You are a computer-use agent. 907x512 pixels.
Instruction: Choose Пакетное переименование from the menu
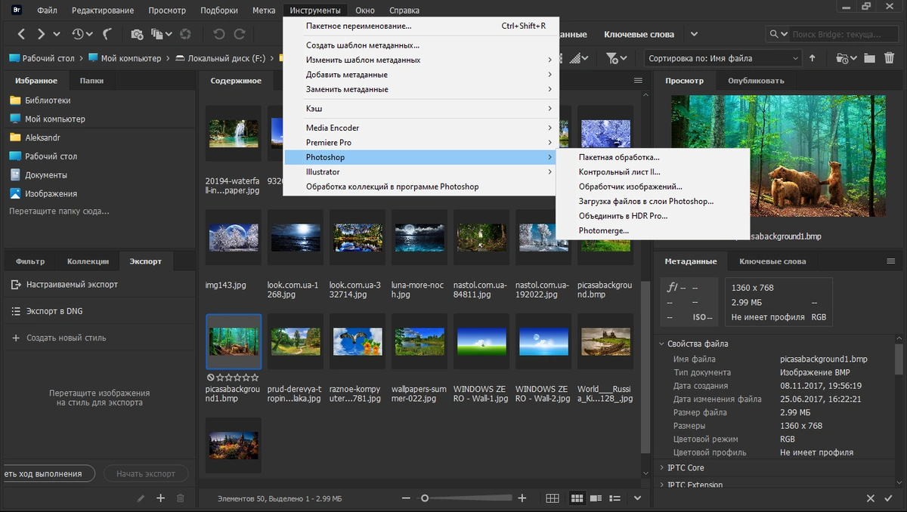point(421,26)
